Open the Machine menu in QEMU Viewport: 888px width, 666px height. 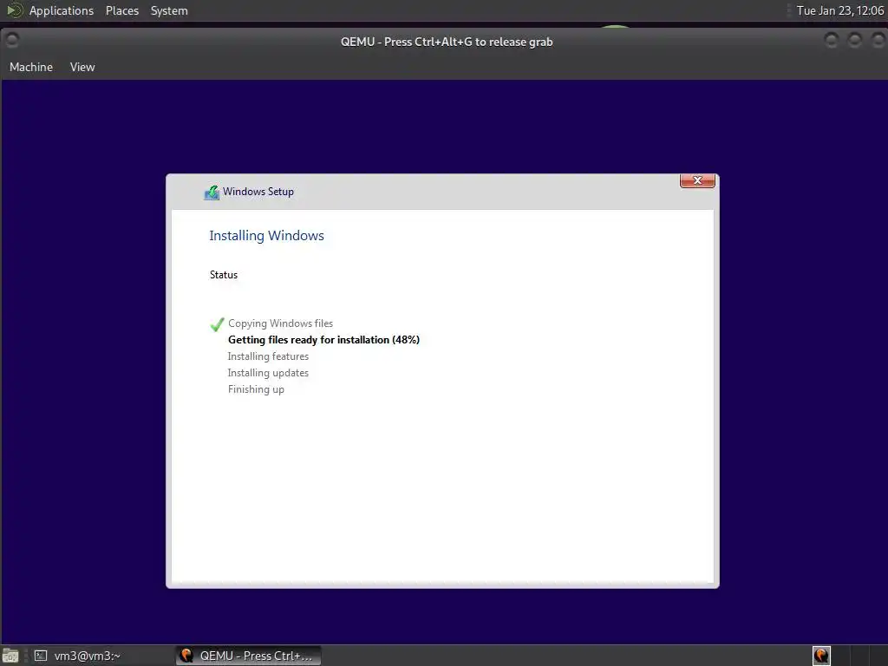coord(31,67)
